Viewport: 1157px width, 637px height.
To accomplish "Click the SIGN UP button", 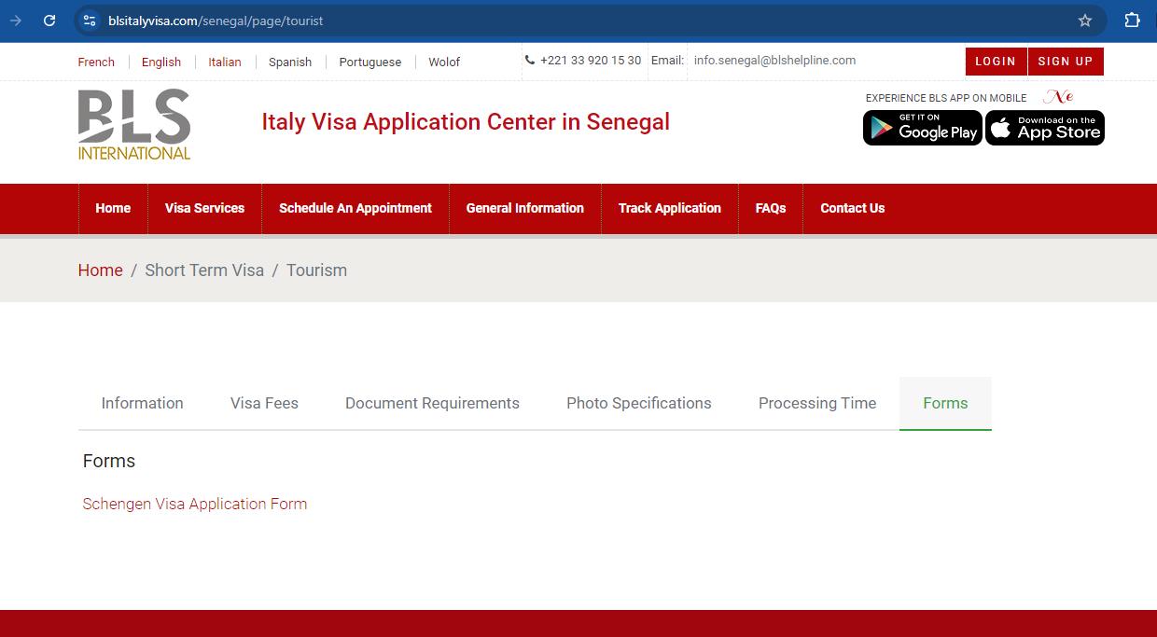I will (1065, 61).
